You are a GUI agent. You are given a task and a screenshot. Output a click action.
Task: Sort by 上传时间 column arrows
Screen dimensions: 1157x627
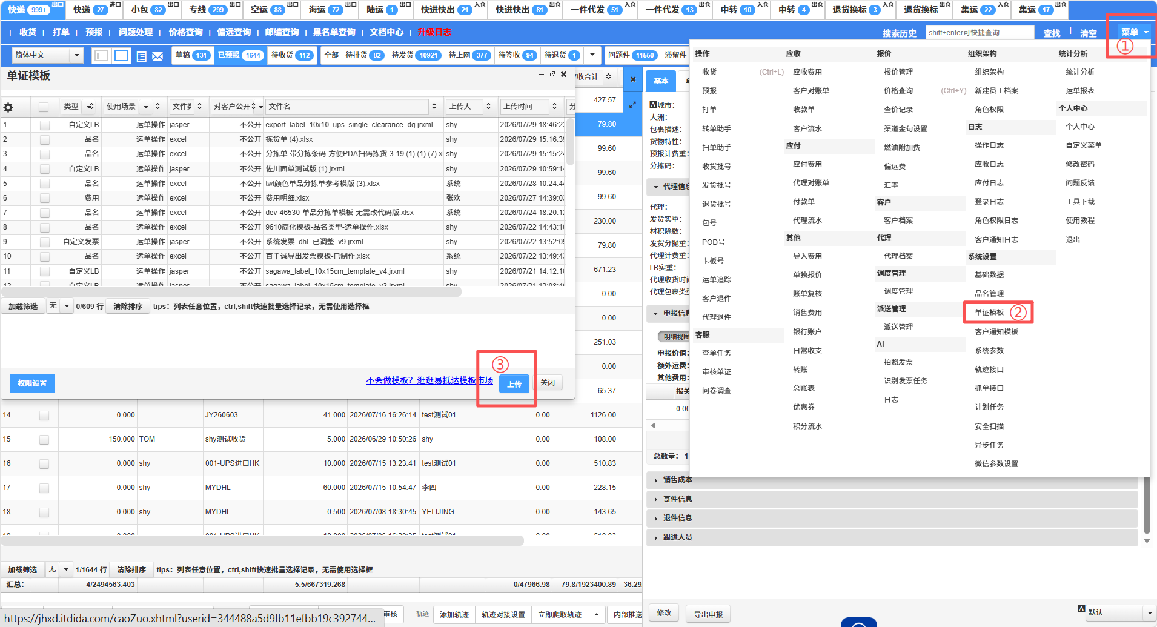(554, 107)
